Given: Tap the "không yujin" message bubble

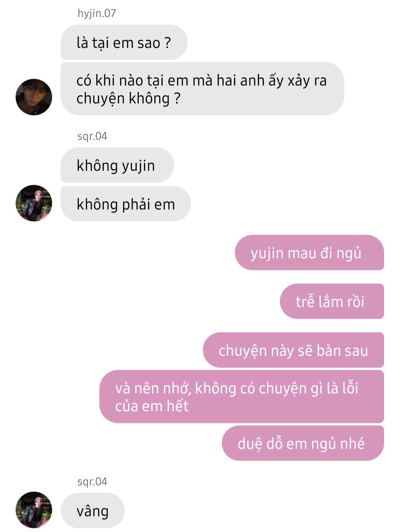Looking at the screenshot, I should [x=117, y=165].
